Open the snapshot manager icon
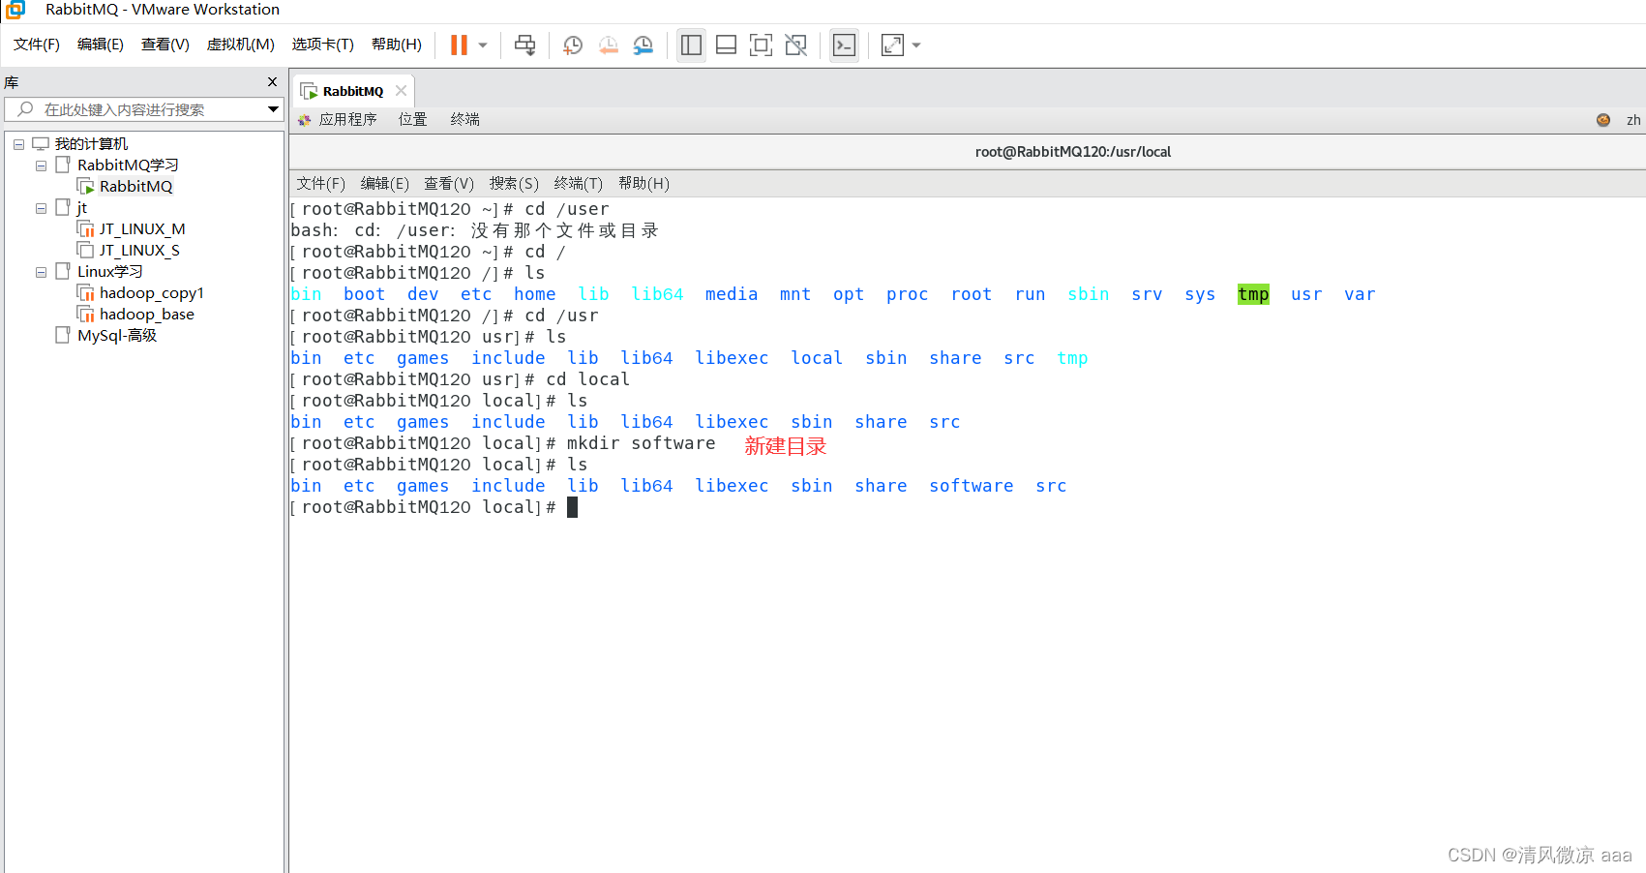This screenshot has width=1646, height=873. click(x=643, y=45)
